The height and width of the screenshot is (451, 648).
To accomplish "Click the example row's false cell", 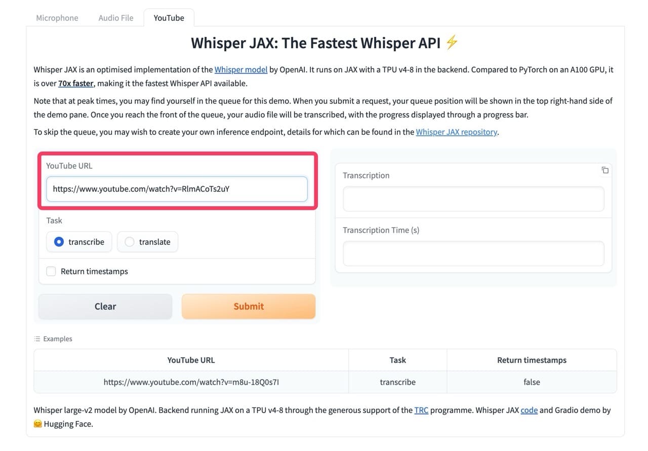I will point(532,382).
